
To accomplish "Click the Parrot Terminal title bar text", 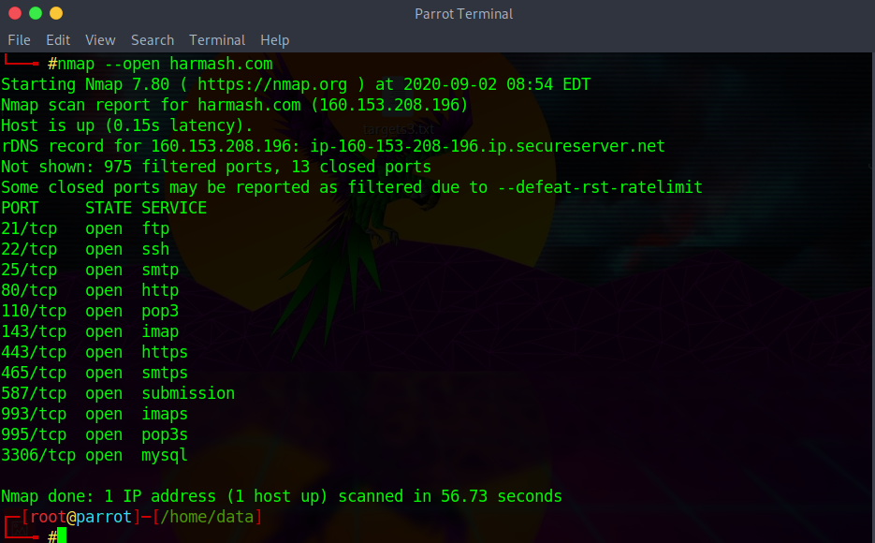I will tap(463, 13).
